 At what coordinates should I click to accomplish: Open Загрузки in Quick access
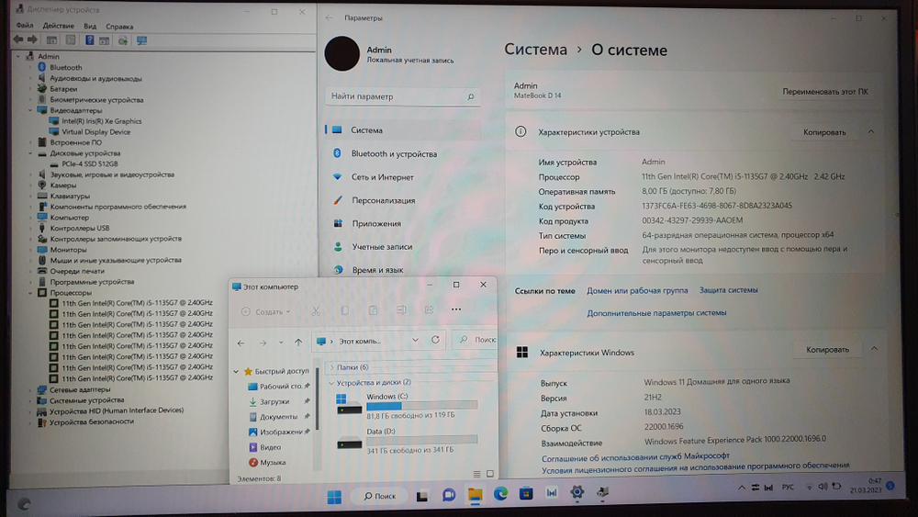(x=275, y=401)
